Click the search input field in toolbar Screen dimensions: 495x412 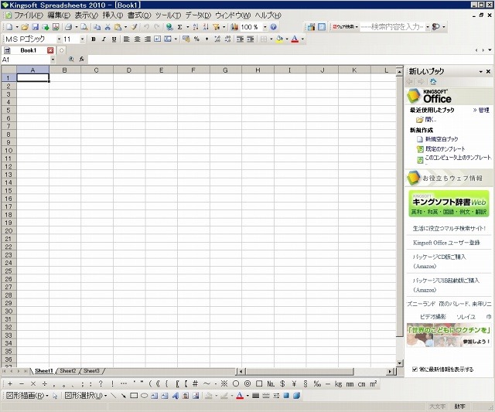[x=392, y=27]
